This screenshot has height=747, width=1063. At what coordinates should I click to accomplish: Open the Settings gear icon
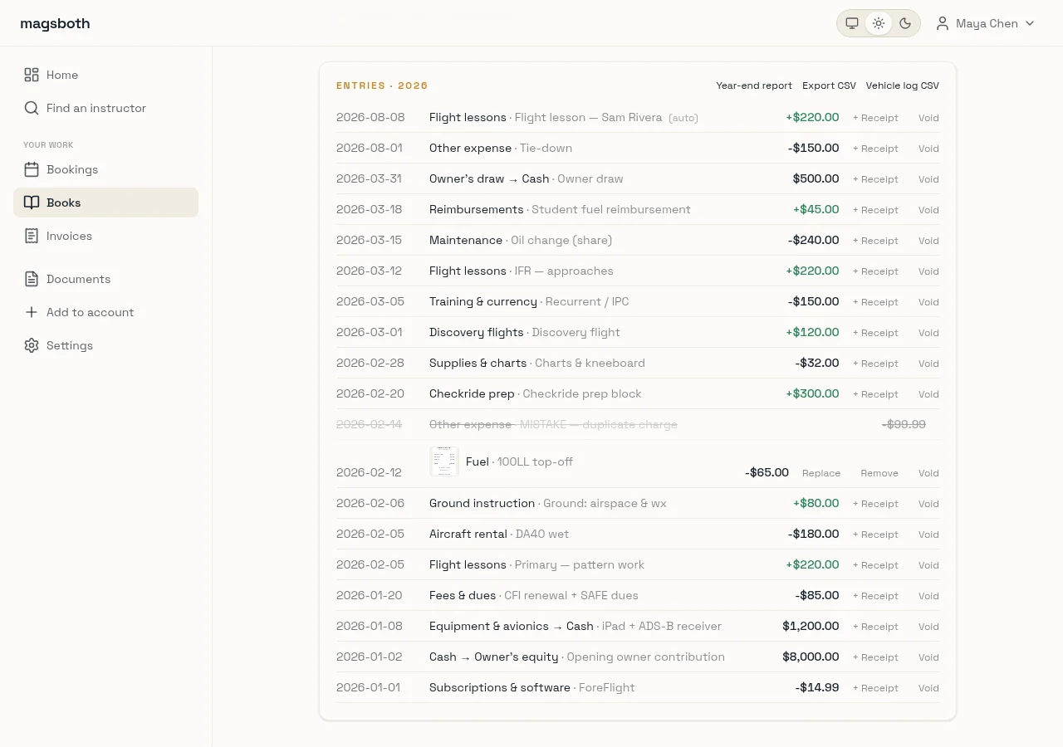[32, 345]
